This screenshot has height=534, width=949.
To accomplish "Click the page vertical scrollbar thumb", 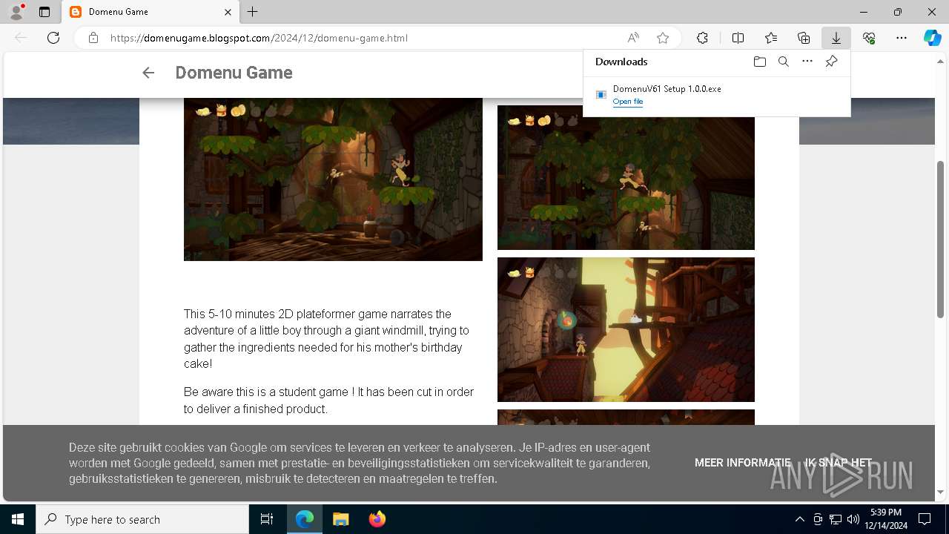I will click(x=941, y=239).
